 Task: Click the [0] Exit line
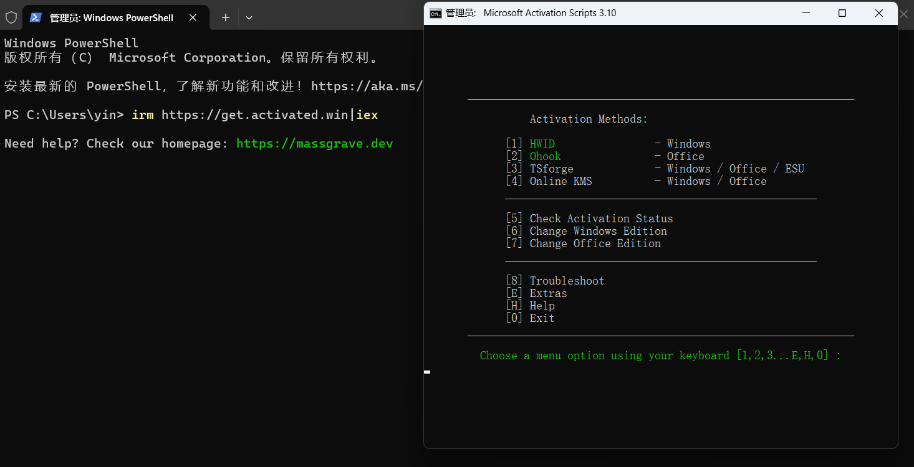531,318
